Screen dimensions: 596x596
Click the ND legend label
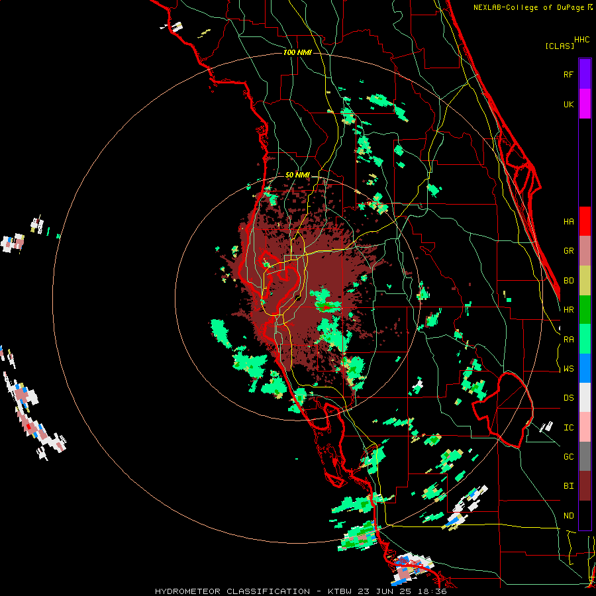coord(568,516)
